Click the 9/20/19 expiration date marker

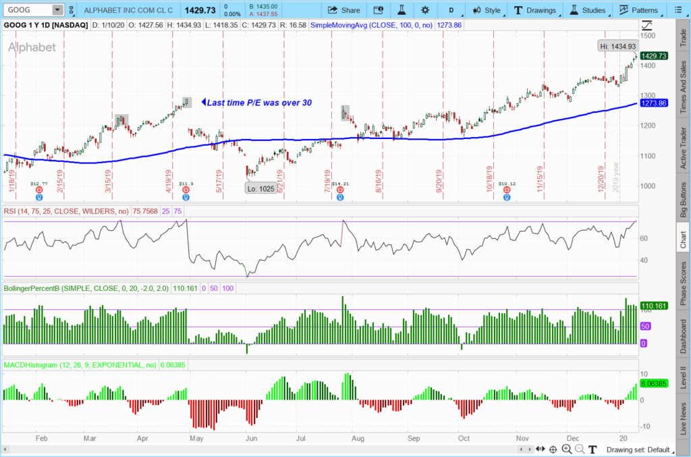439,181
